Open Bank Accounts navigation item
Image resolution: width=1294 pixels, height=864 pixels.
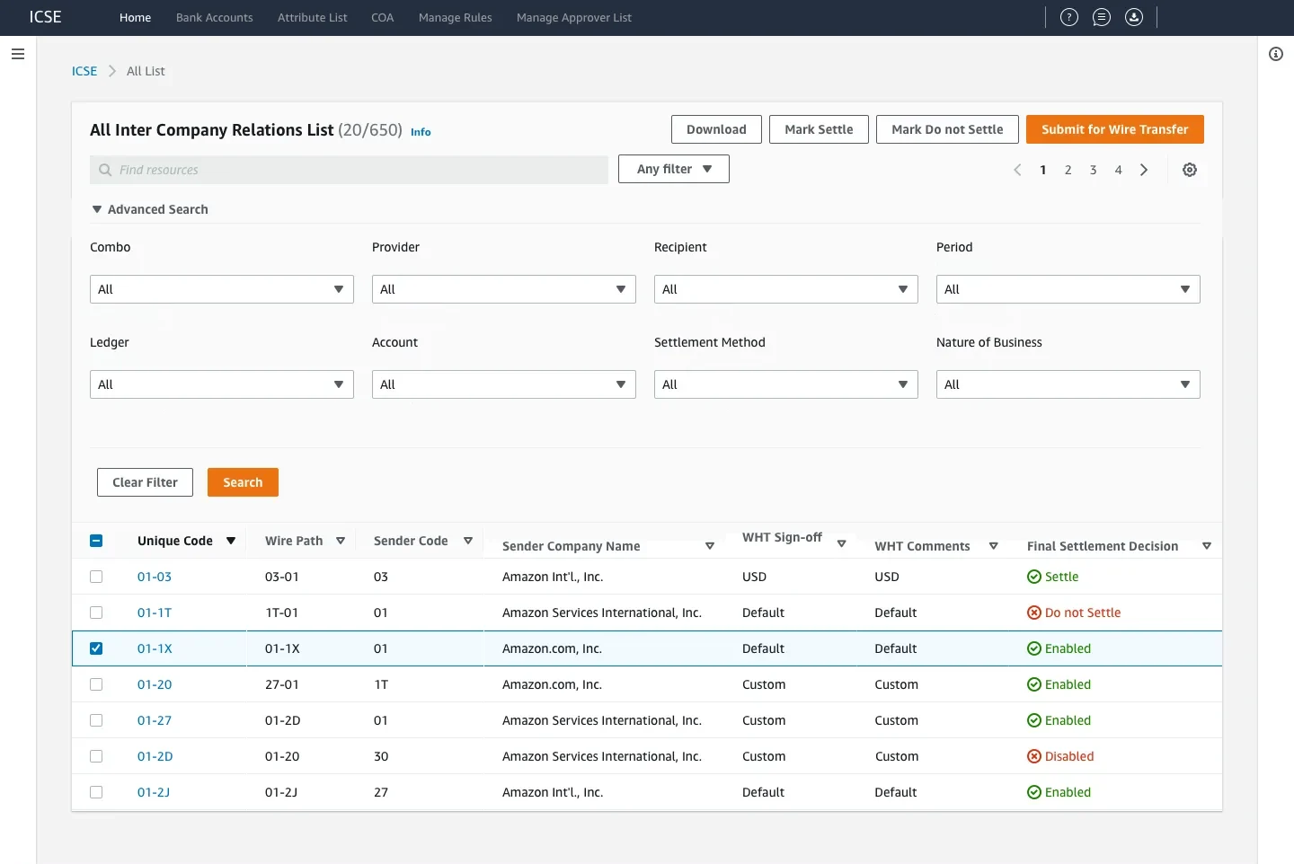coord(215,17)
